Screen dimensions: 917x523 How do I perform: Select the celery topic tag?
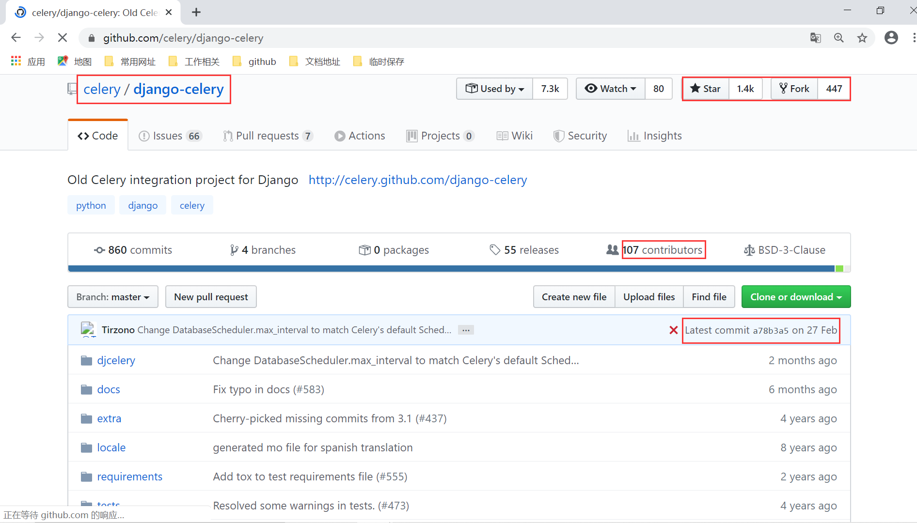(192, 205)
